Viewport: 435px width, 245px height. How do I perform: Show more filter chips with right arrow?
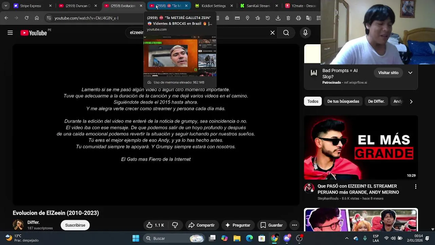[411, 101]
